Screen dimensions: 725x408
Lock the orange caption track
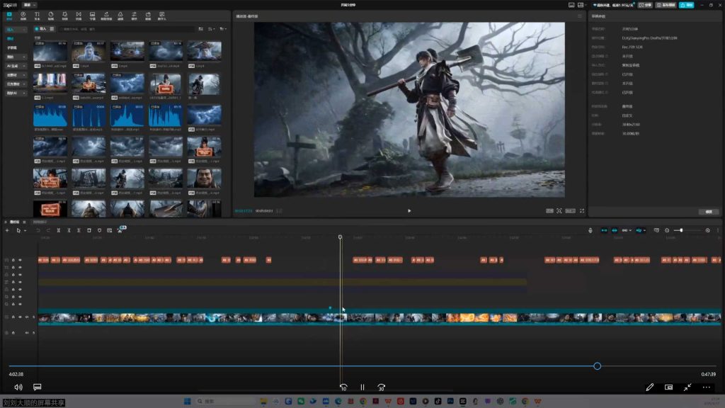click(13, 260)
